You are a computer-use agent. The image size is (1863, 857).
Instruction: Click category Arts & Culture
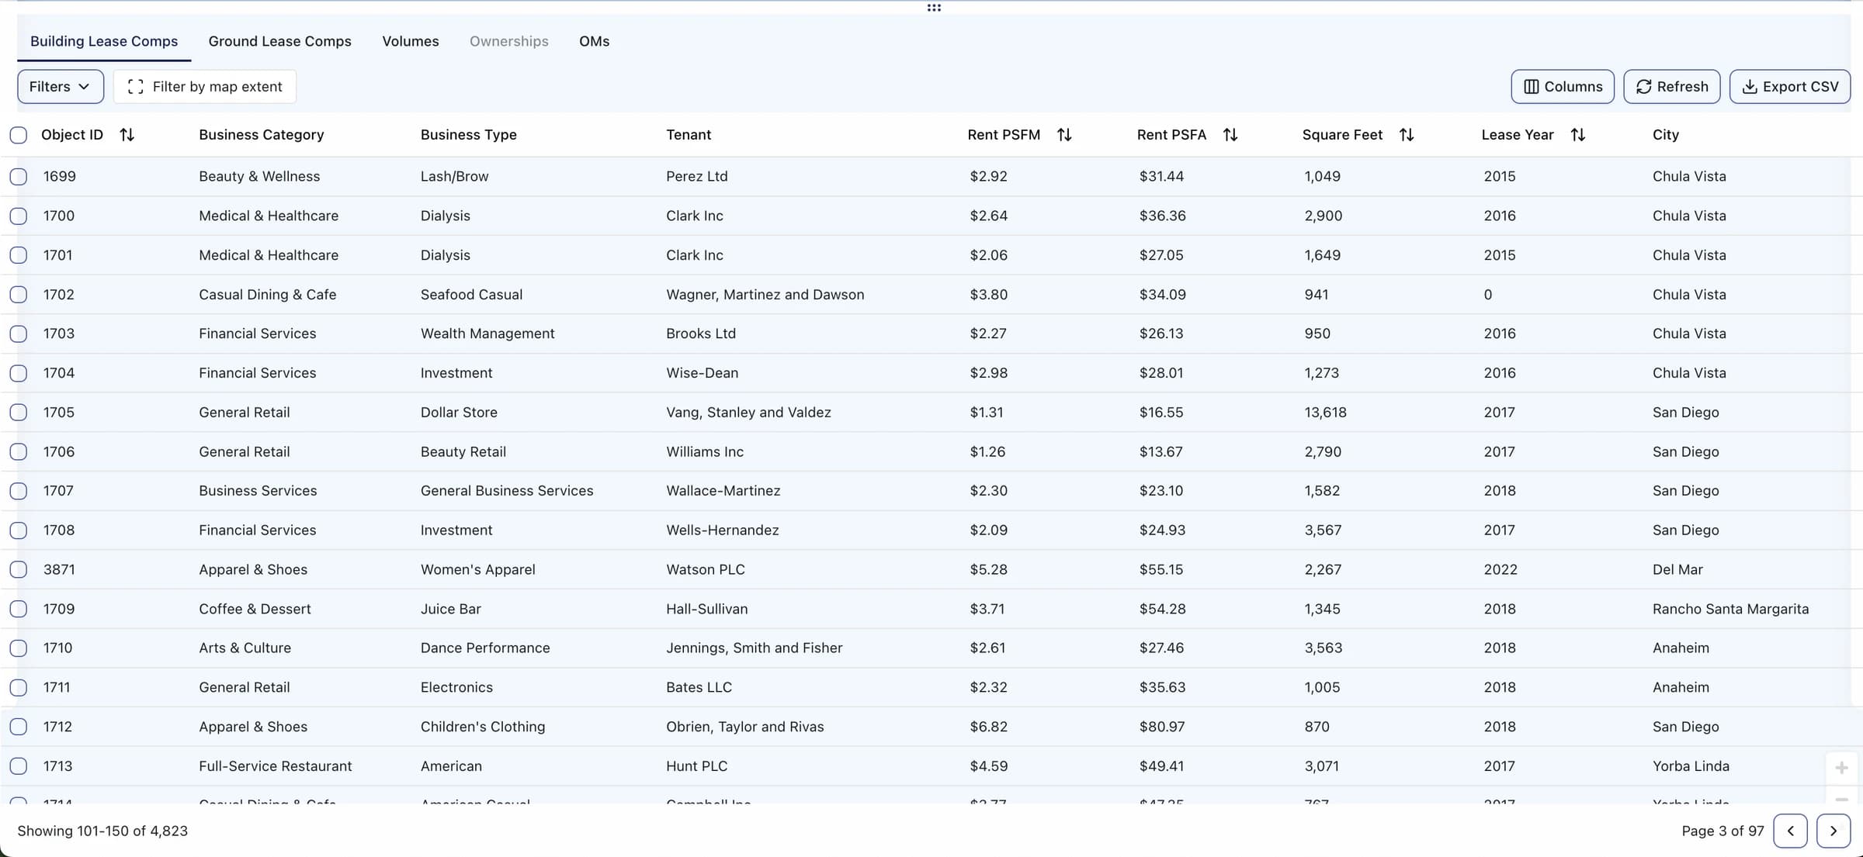coord(245,648)
